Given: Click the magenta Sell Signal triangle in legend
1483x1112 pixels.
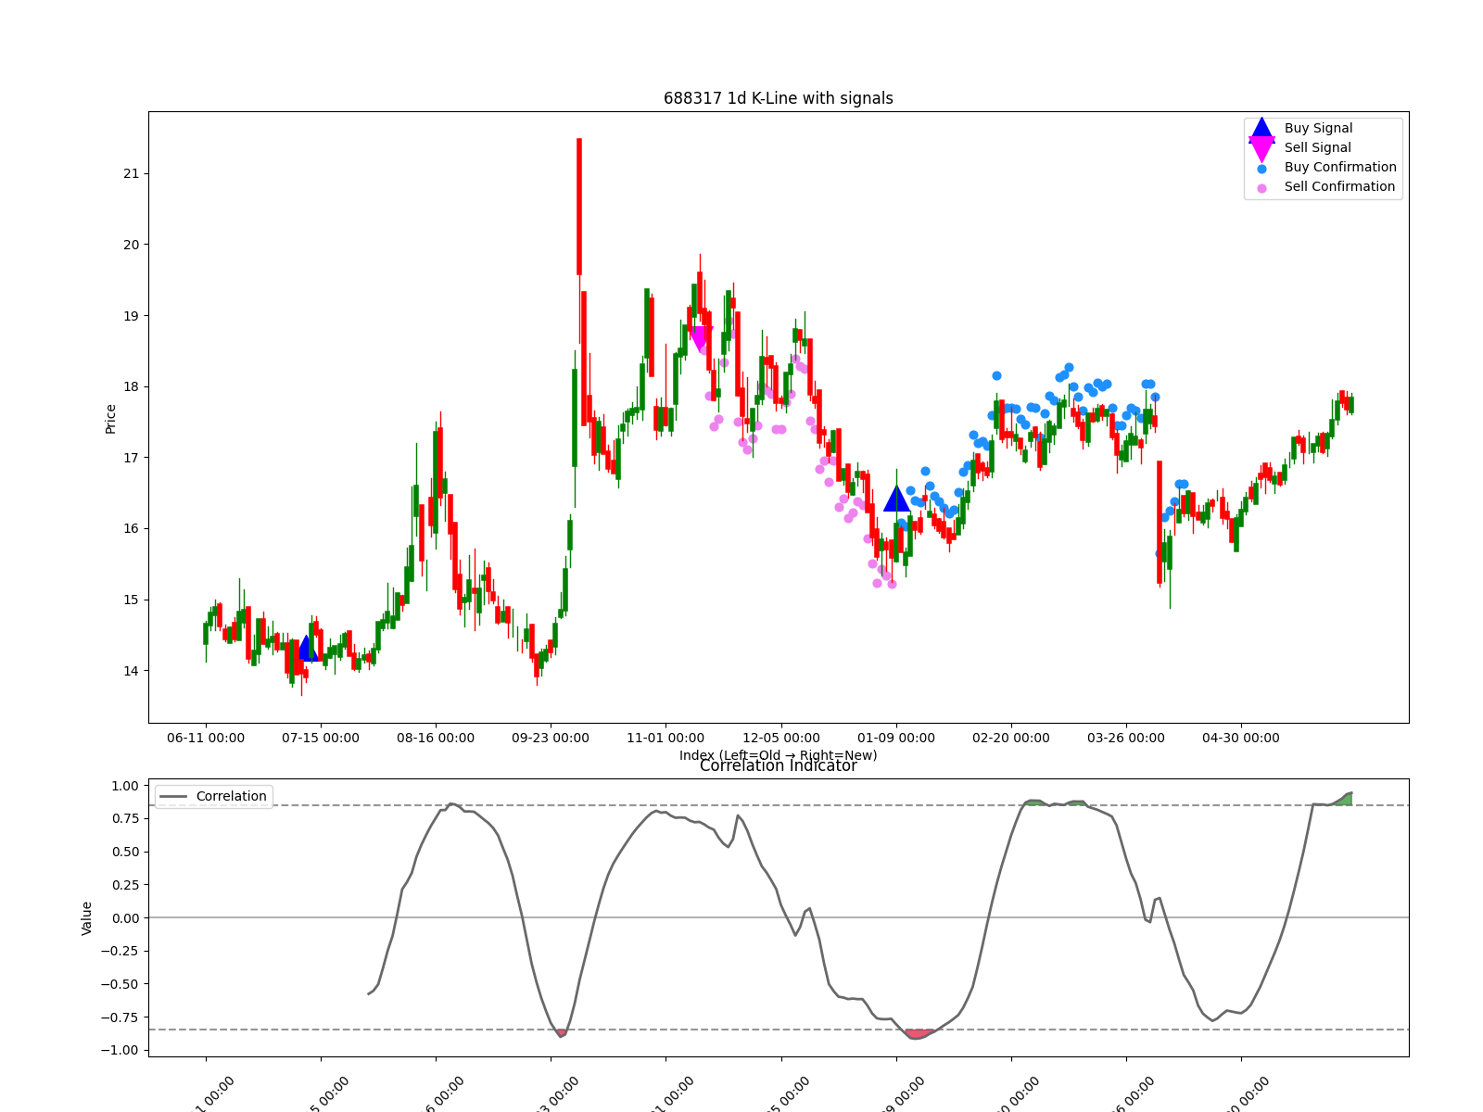Looking at the screenshot, I should (x=1261, y=148).
